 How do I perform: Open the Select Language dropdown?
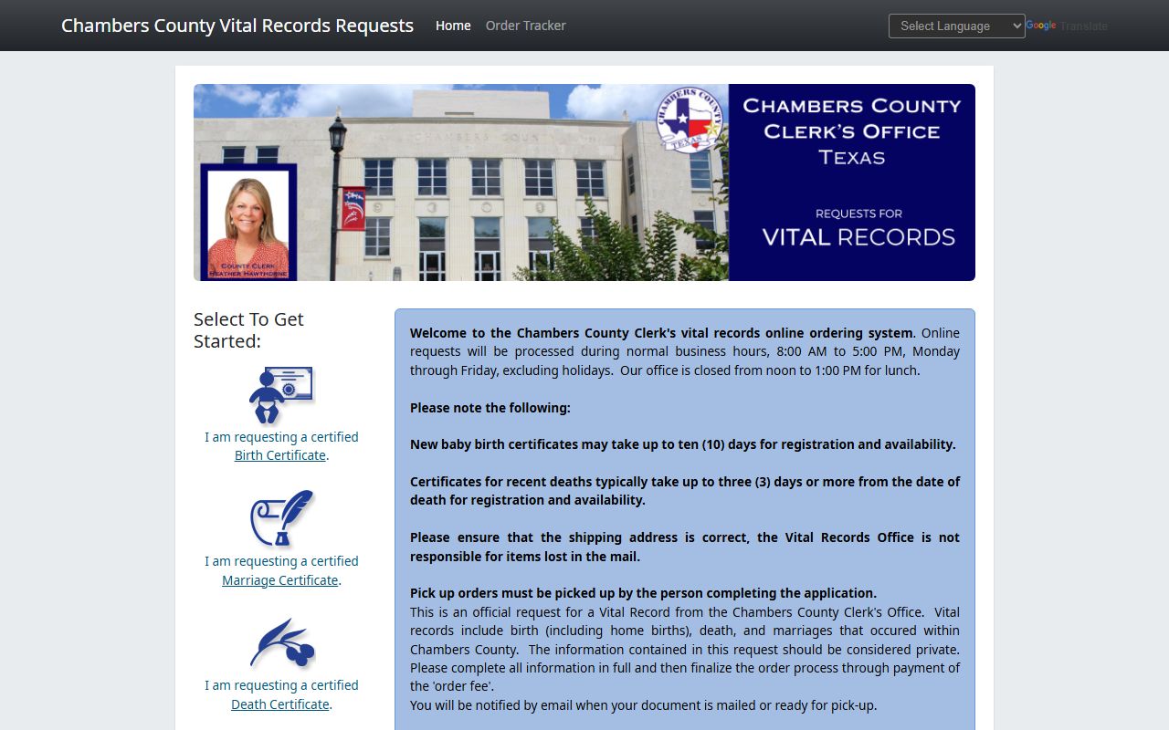(957, 26)
